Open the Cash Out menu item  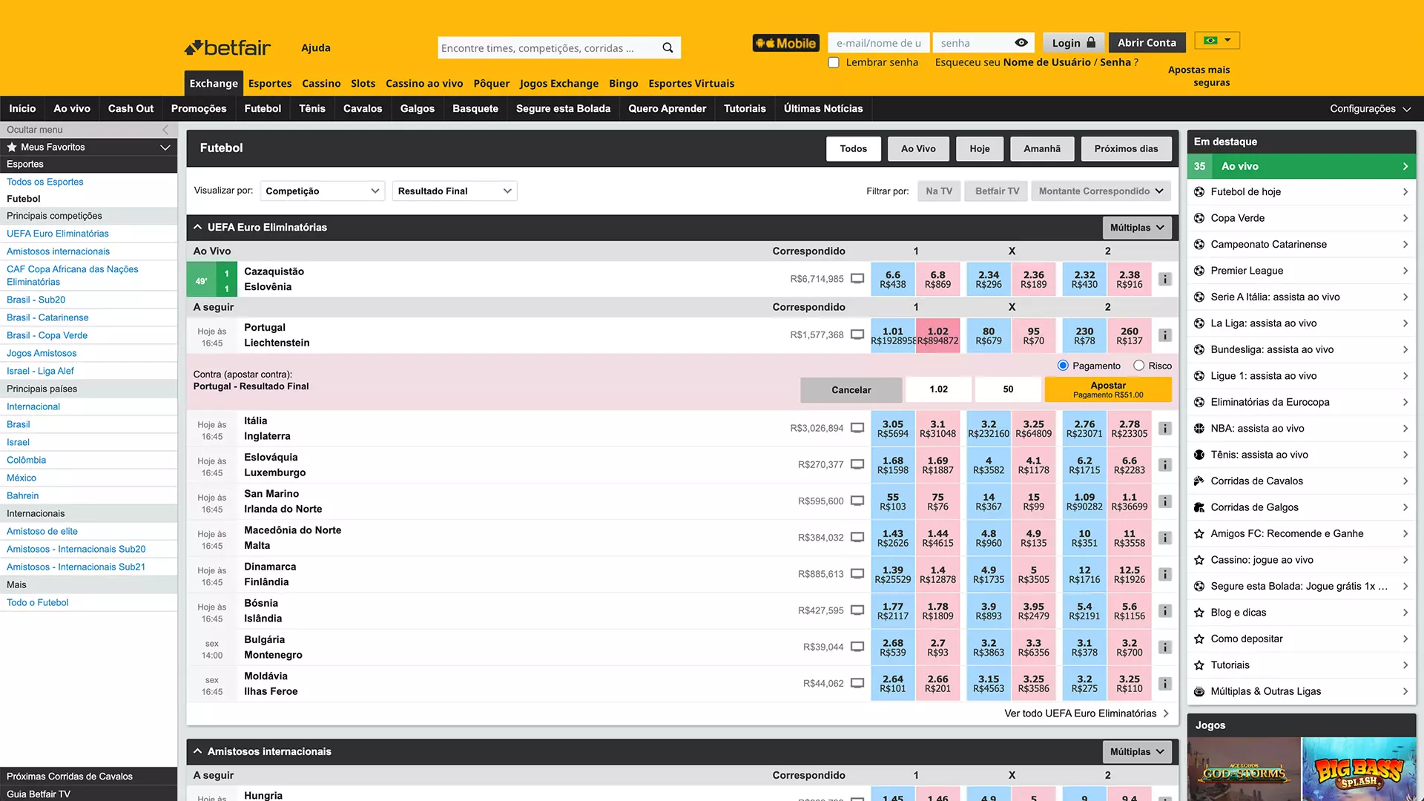click(131, 108)
